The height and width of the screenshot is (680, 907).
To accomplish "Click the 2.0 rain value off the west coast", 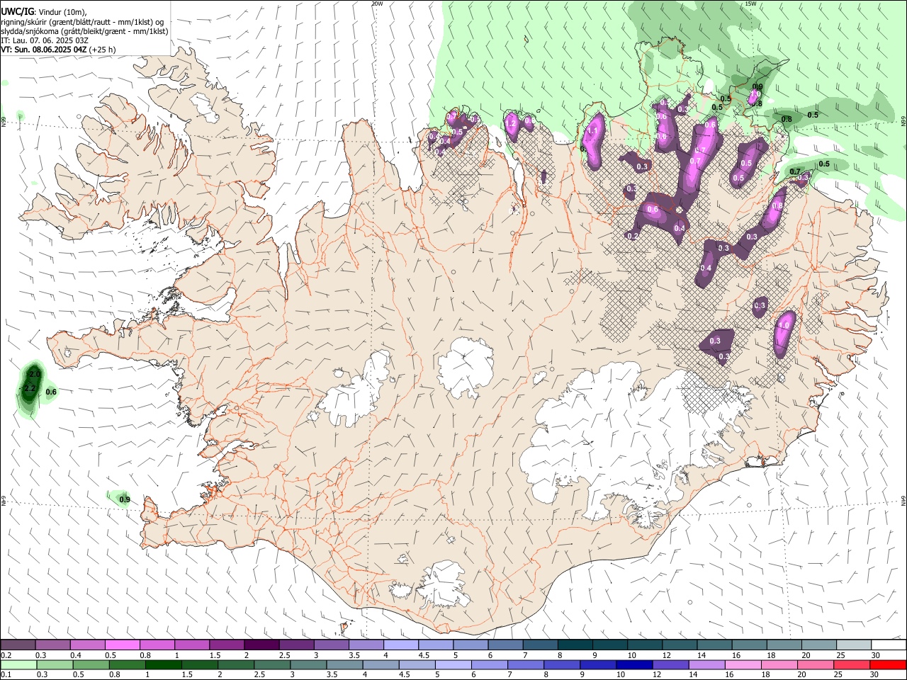I will pos(35,374).
